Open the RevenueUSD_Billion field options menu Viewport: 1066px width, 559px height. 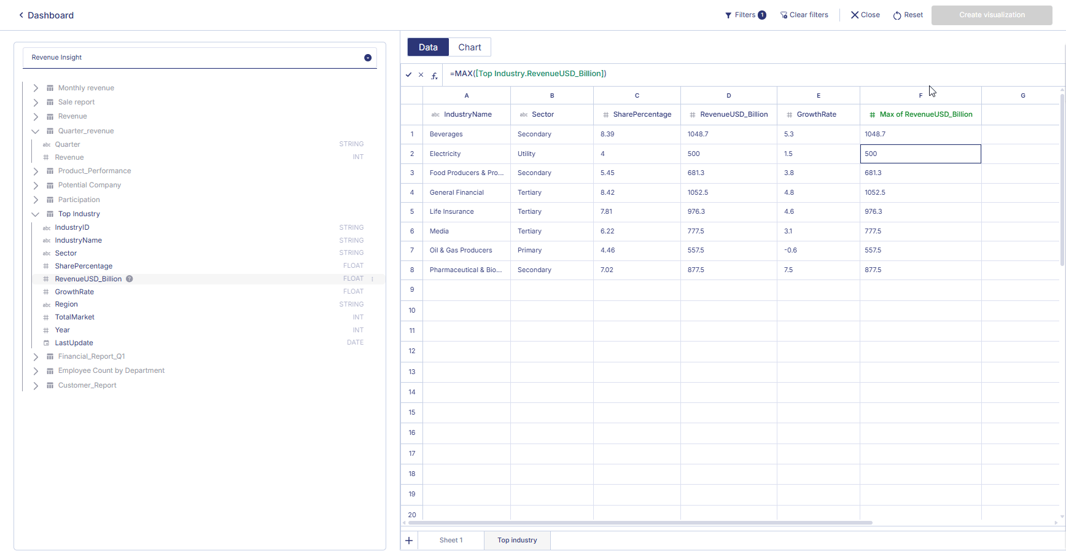(x=372, y=279)
